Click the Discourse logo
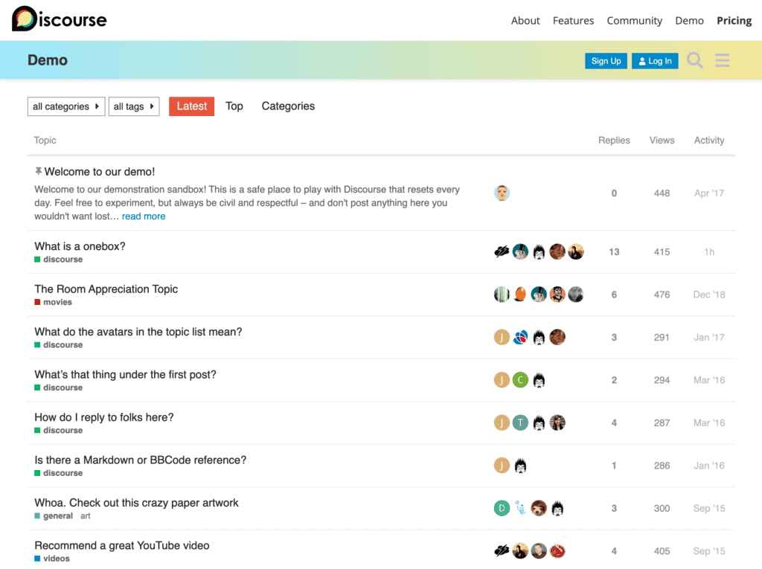This screenshot has width=762, height=569. pyautogui.click(x=59, y=19)
